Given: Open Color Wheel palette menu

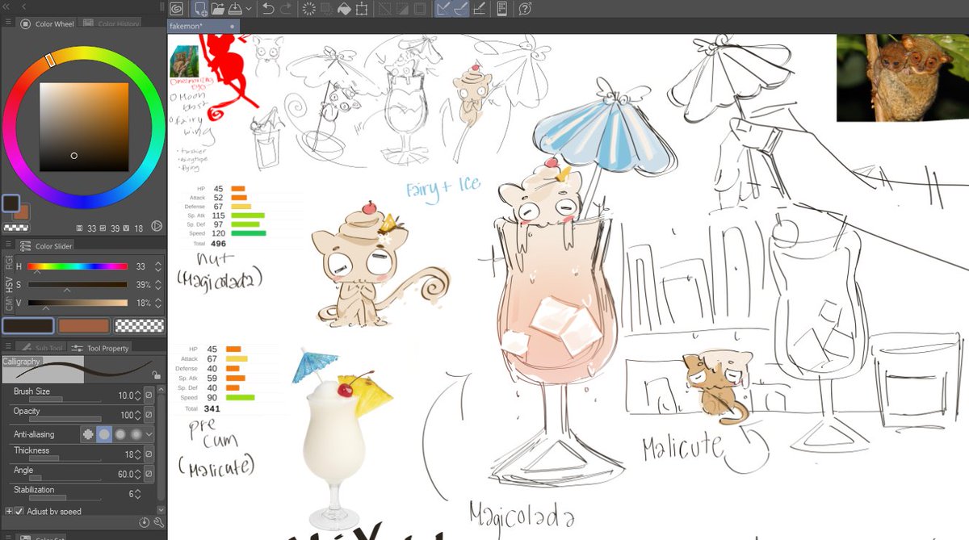Looking at the screenshot, I should coord(8,23).
